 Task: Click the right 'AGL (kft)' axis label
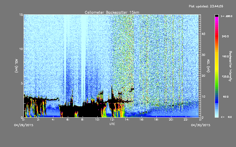[208, 66]
